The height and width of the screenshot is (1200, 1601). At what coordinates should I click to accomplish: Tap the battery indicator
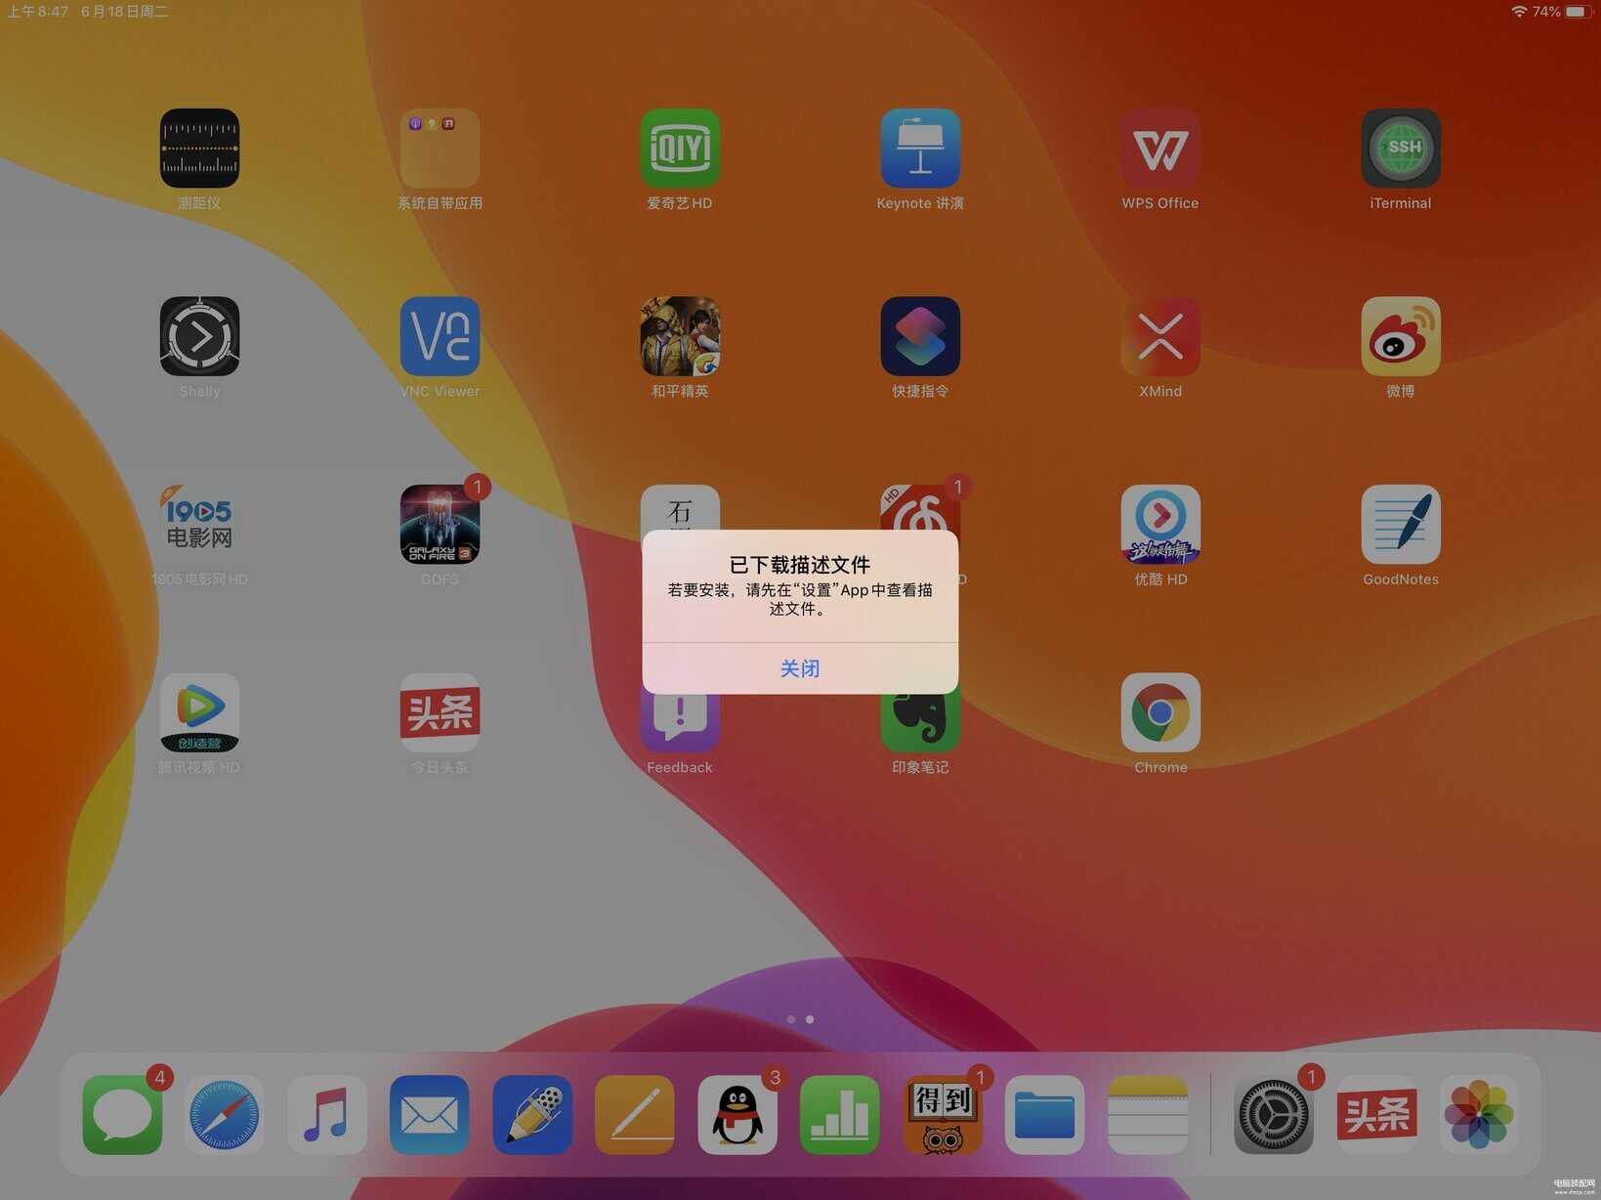pyautogui.click(x=1580, y=12)
